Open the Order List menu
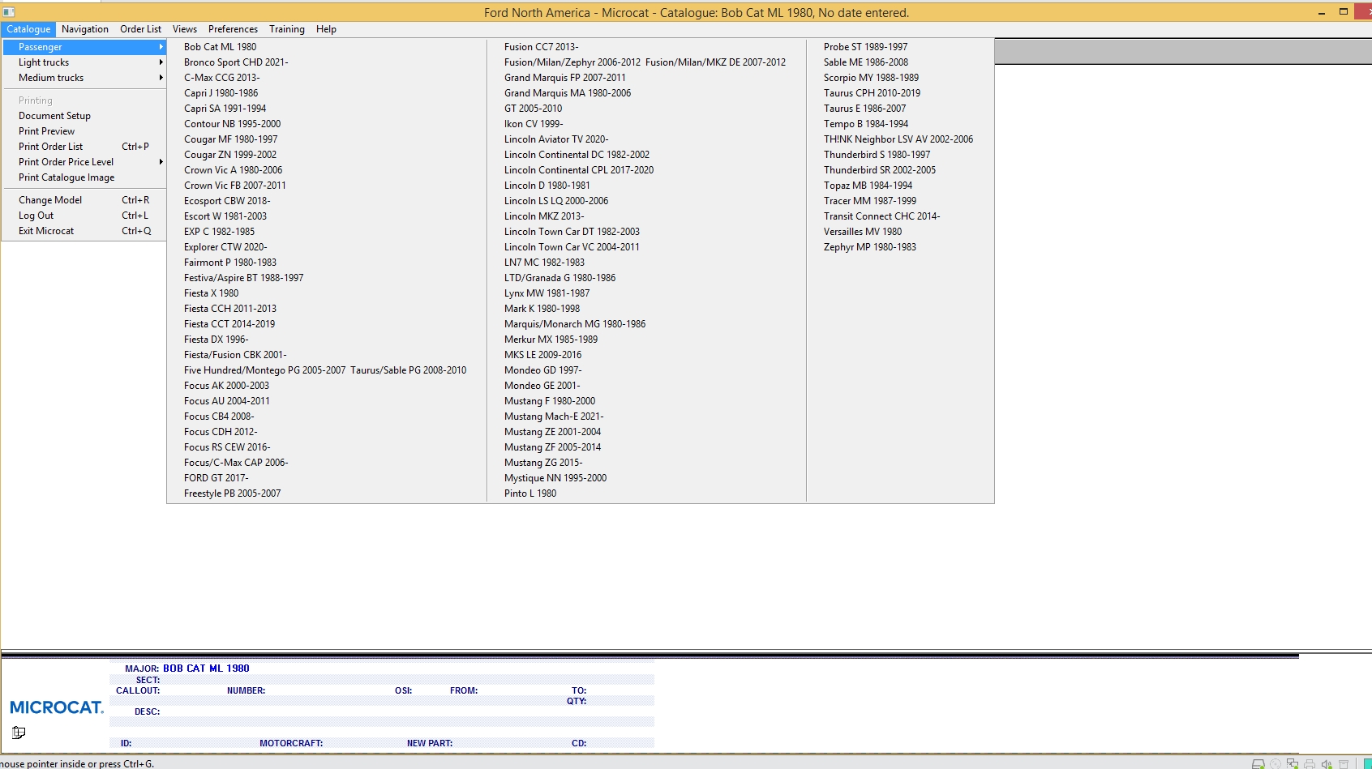Image resolution: width=1372 pixels, height=769 pixels. [x=140, y=29]
